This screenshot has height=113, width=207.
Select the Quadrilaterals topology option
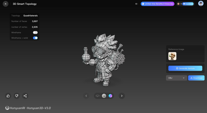(30, 16)
